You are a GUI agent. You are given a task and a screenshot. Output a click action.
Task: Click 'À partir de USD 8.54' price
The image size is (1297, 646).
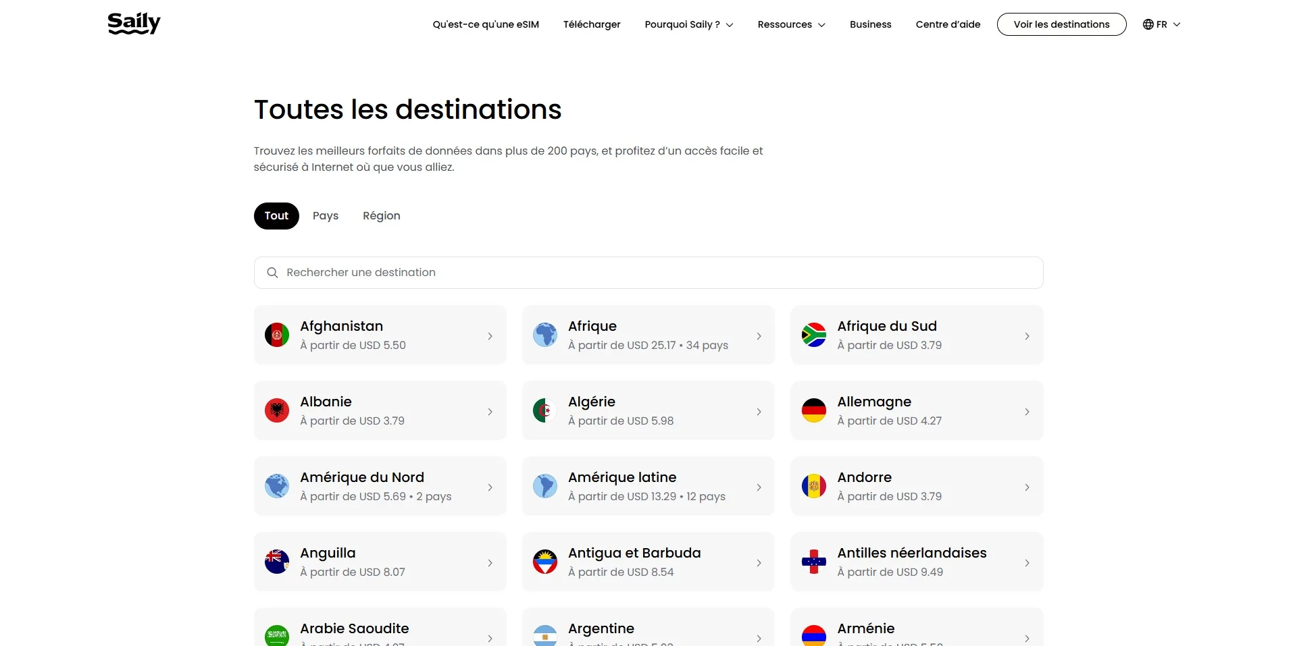point(621,572)
